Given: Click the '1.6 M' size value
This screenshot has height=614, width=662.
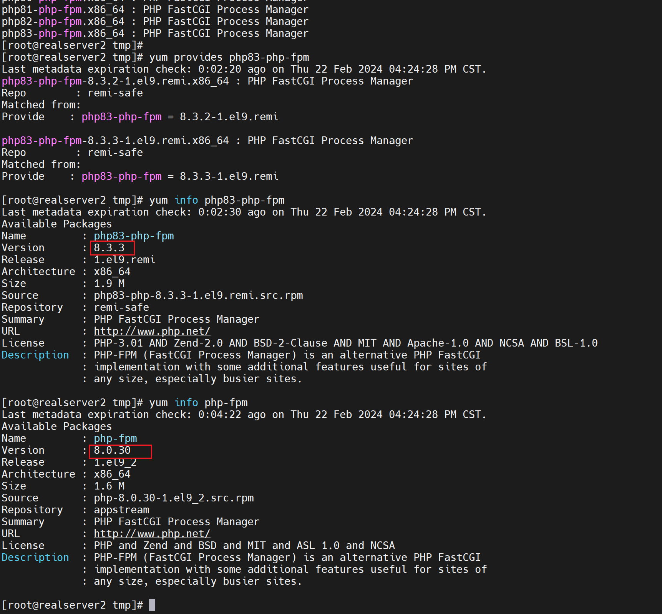Looking at the screenshot, I should tap(109, 486).
